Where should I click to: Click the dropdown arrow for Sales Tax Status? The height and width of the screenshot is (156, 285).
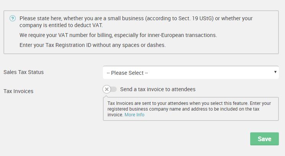point(275,72)
